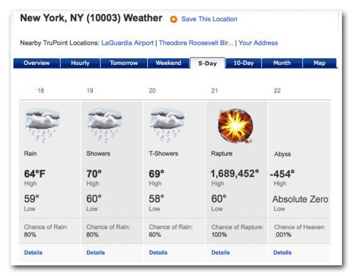
Task: Switch to the Hourly tab
Action: (x=80, y=63)
